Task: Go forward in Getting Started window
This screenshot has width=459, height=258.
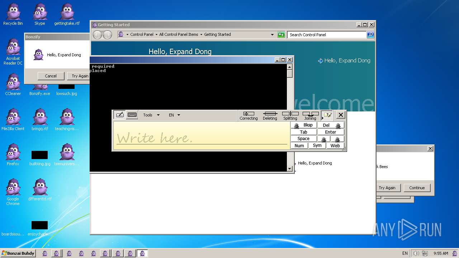Action: point(107,35)
